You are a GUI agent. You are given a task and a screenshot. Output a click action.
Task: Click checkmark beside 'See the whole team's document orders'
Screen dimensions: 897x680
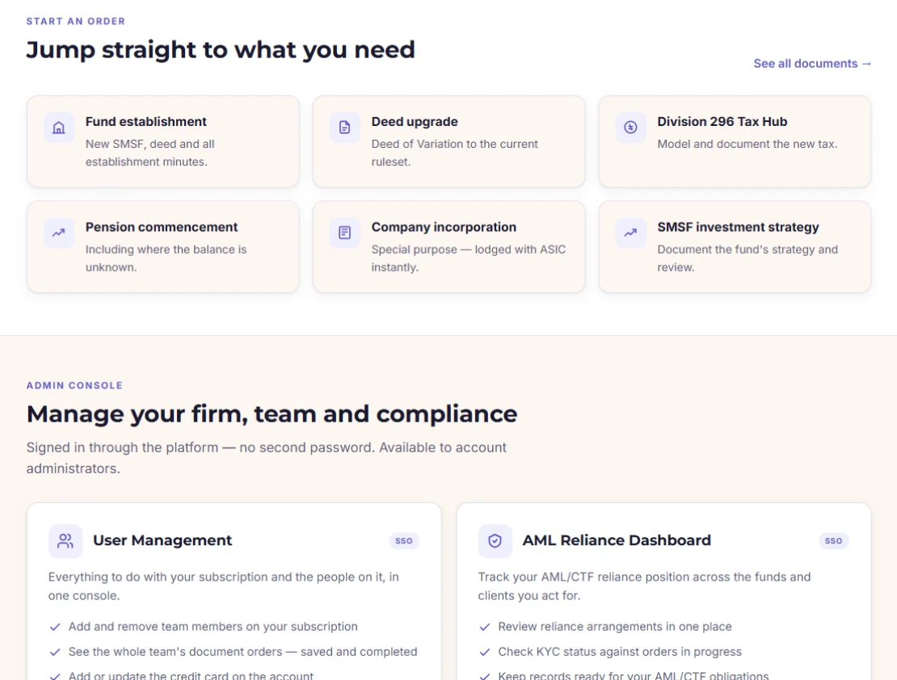tap(55, 652)
